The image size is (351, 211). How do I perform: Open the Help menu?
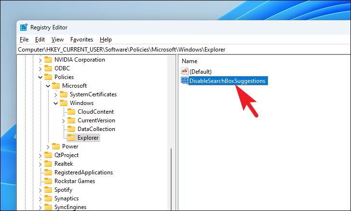[x=106, y=40]
